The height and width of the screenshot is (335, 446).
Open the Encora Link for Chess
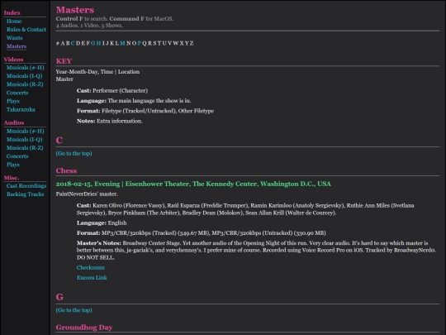pyautogui.click(x=92, y=277)
